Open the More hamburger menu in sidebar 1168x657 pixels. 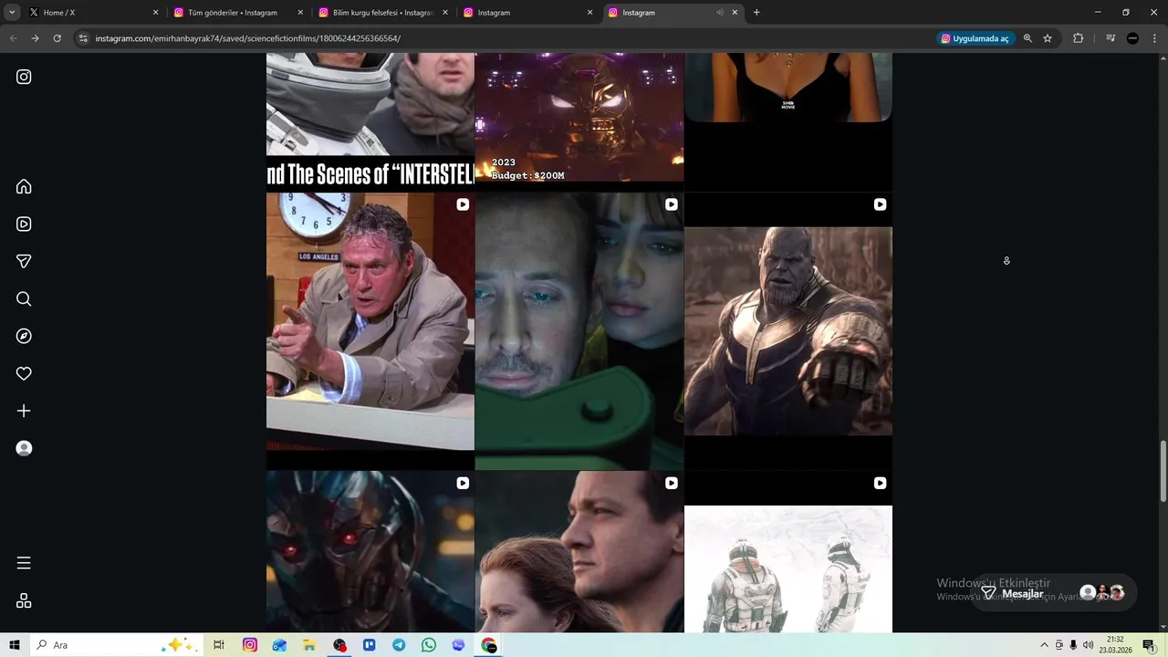tap(24, 563)
